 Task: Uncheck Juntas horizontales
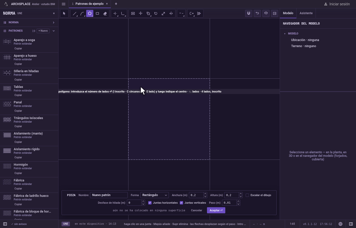(x=150, y=203)
